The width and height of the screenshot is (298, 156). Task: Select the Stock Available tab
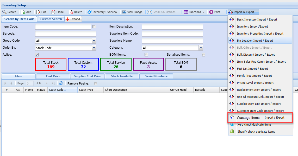122,76
